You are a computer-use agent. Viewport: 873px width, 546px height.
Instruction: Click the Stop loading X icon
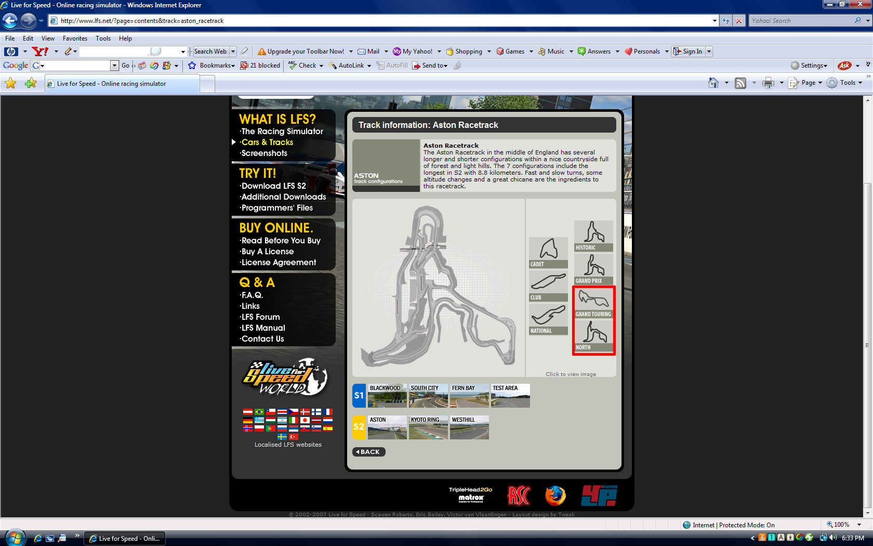[x=738, y=21]
